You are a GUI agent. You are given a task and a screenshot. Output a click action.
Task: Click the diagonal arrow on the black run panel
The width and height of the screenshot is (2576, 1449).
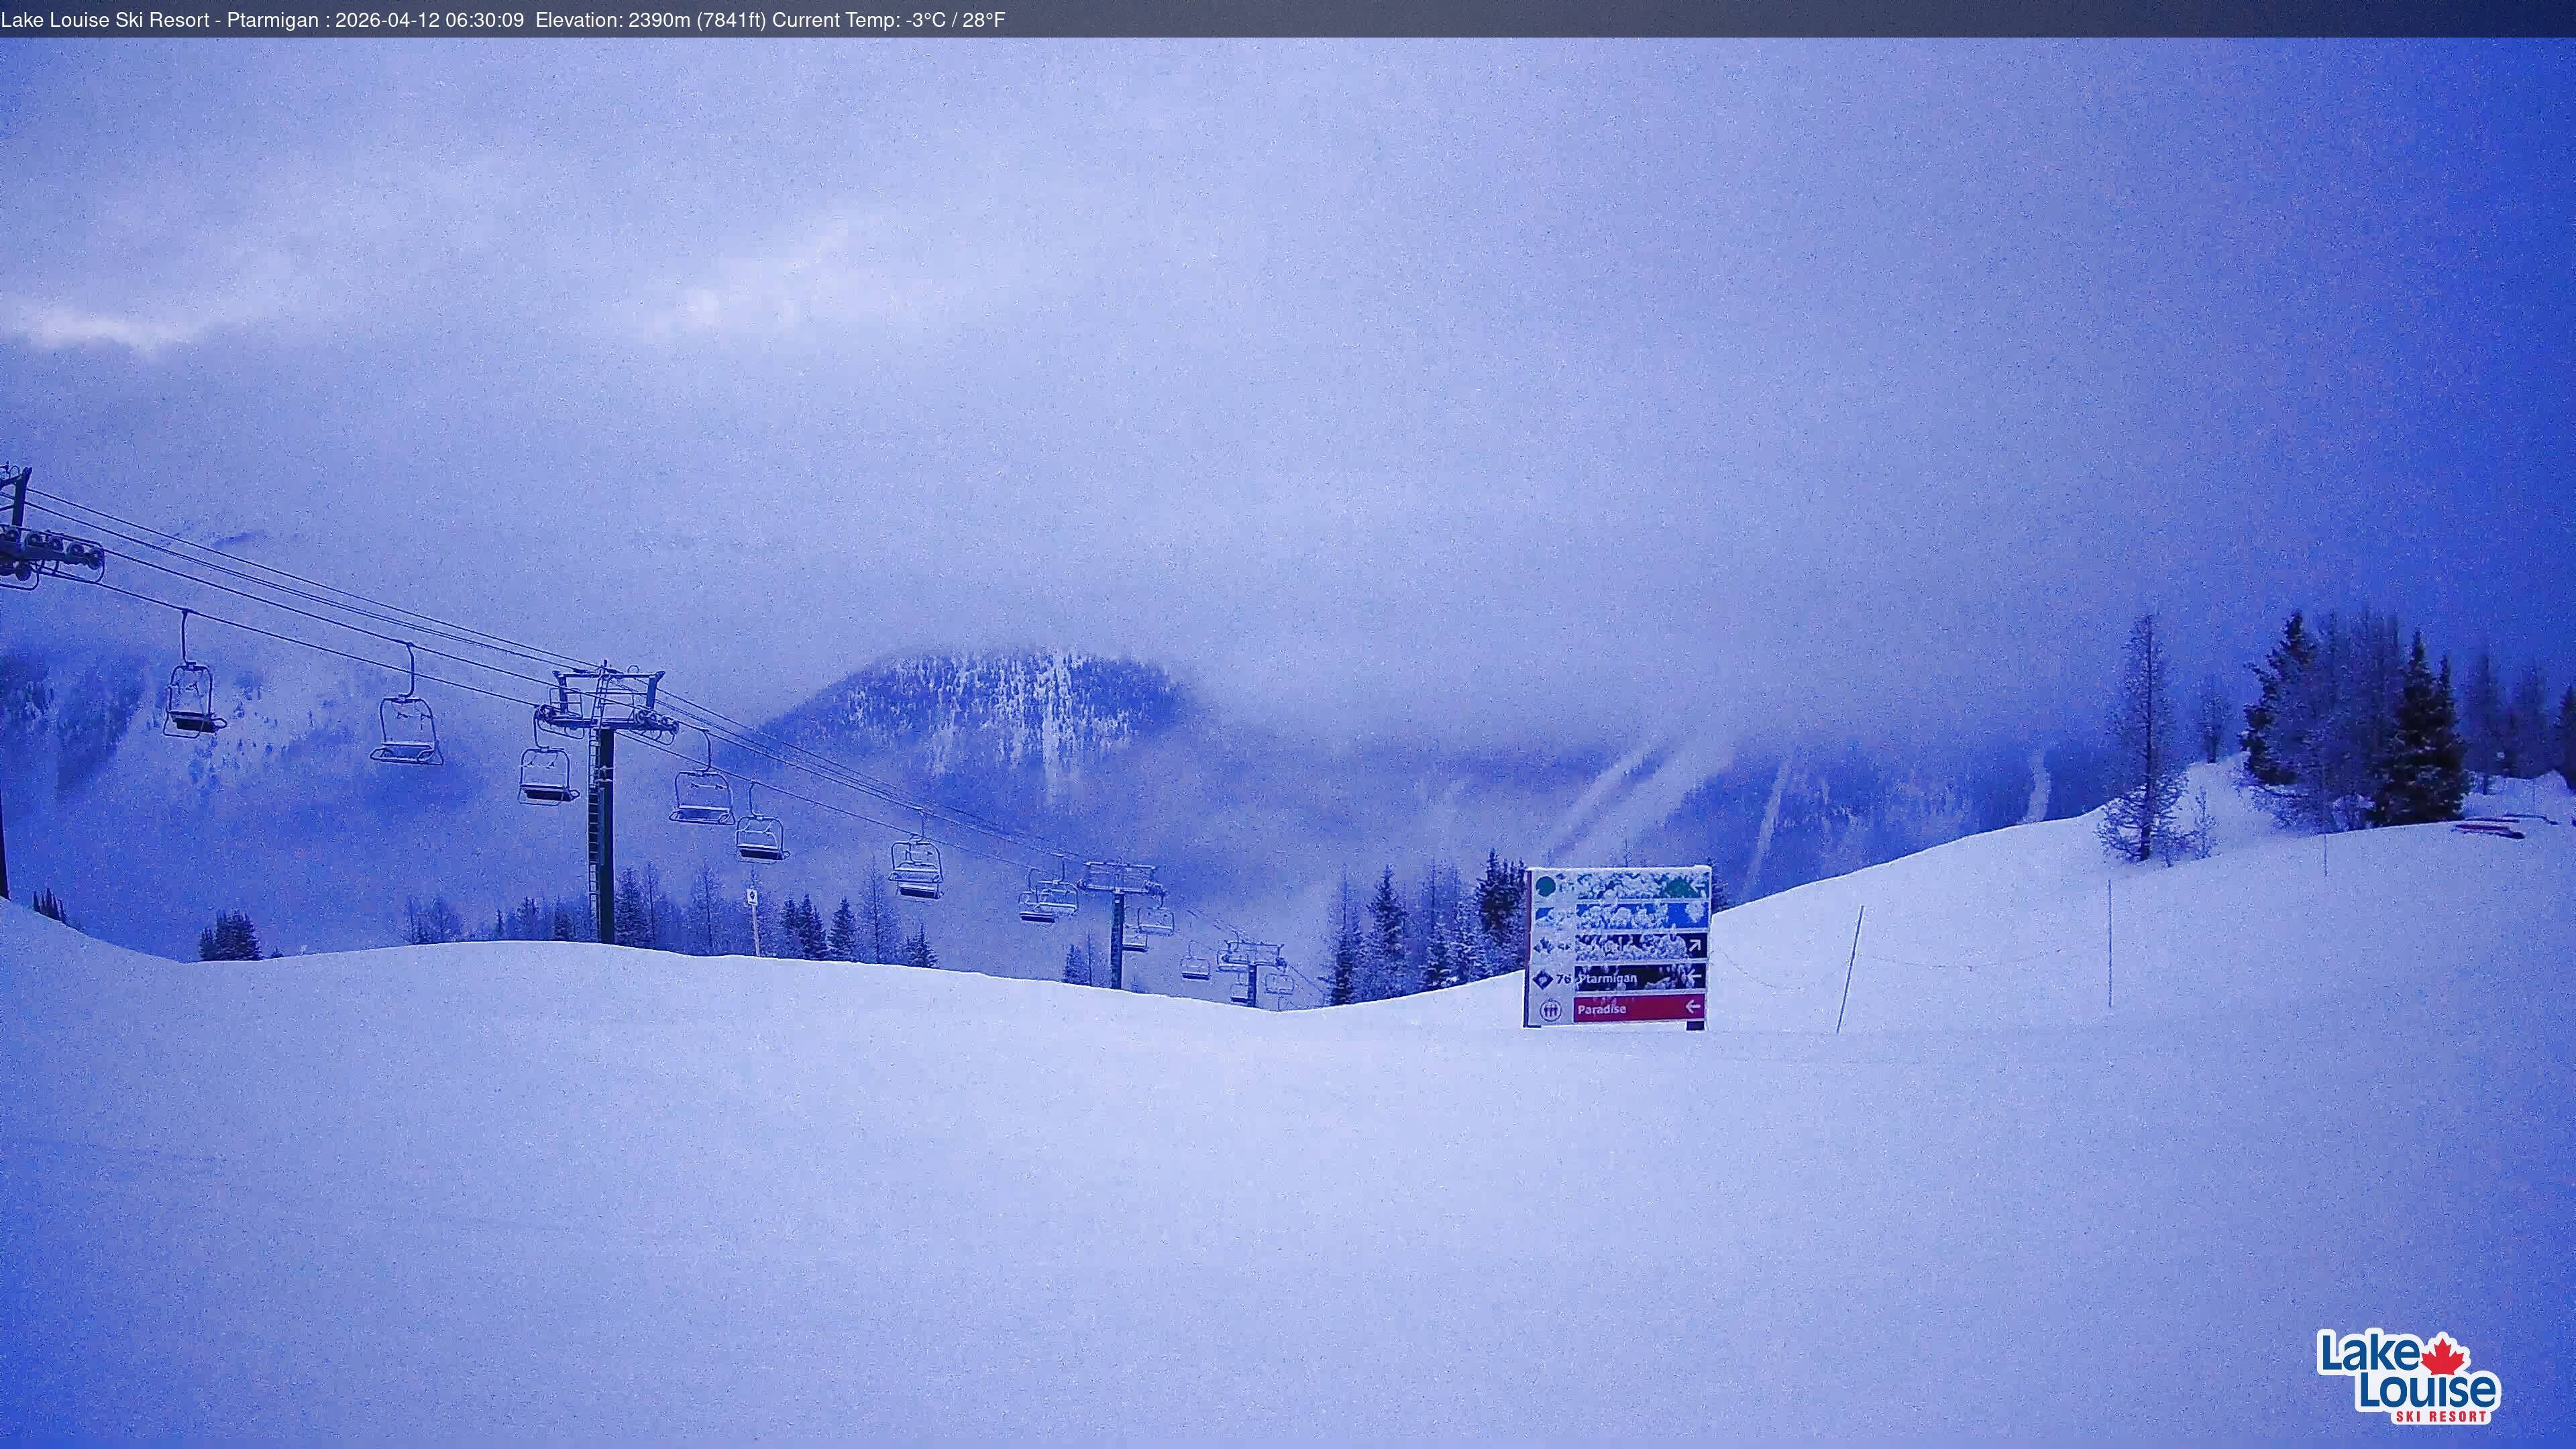click(x=1696, y=946)
